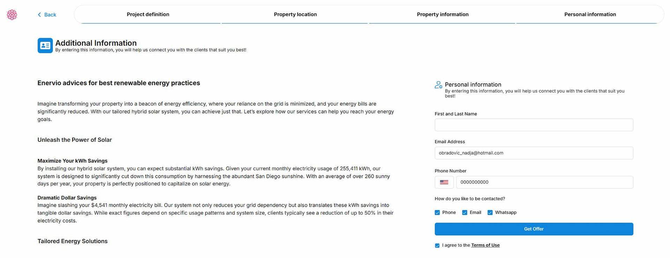Screen dimensions: 670x258
Task: Toggle the Phone contact checkbox
Action: point(437,213)
